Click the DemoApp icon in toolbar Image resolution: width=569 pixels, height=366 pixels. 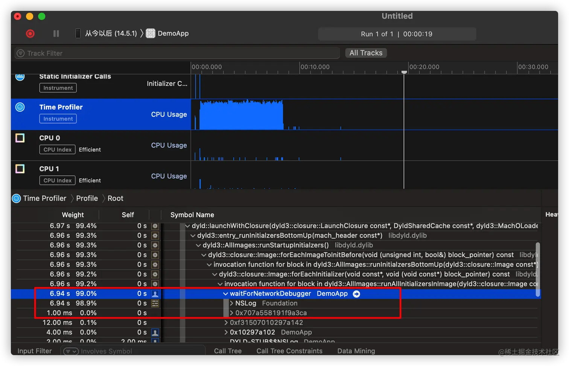(x=151, y=34)
